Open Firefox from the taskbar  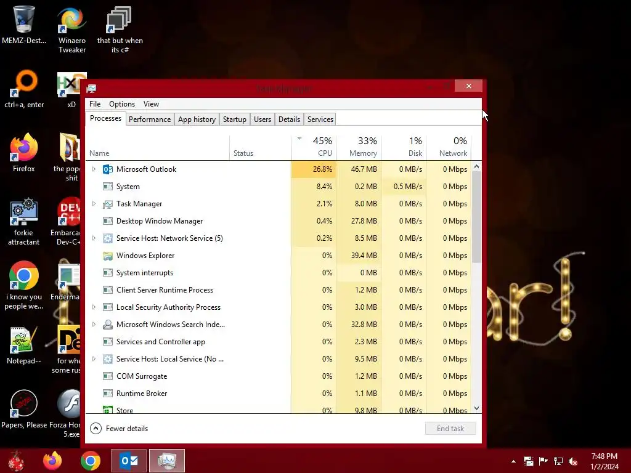point(52,461)
